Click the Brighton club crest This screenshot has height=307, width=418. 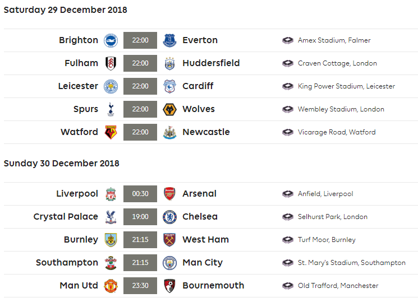110,40
